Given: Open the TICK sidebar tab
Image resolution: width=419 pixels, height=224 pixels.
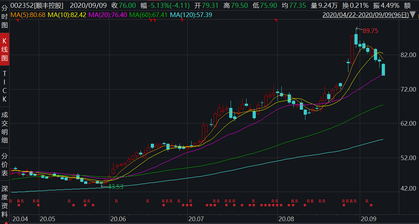Looking at the screenshot, I should pos(5,86).
